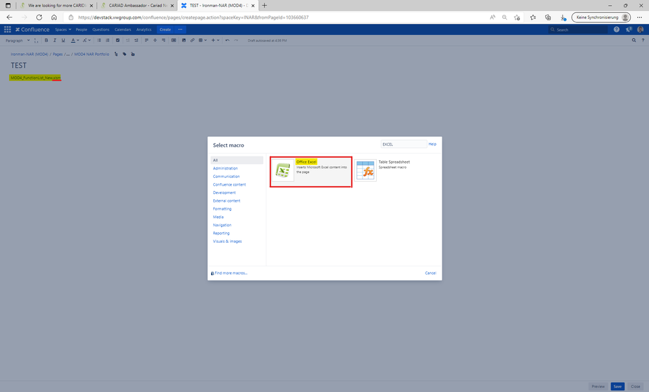This screenshot has width=649, height=392.
Task: Click the Preview button at the bottom
Action: (598, 386)
